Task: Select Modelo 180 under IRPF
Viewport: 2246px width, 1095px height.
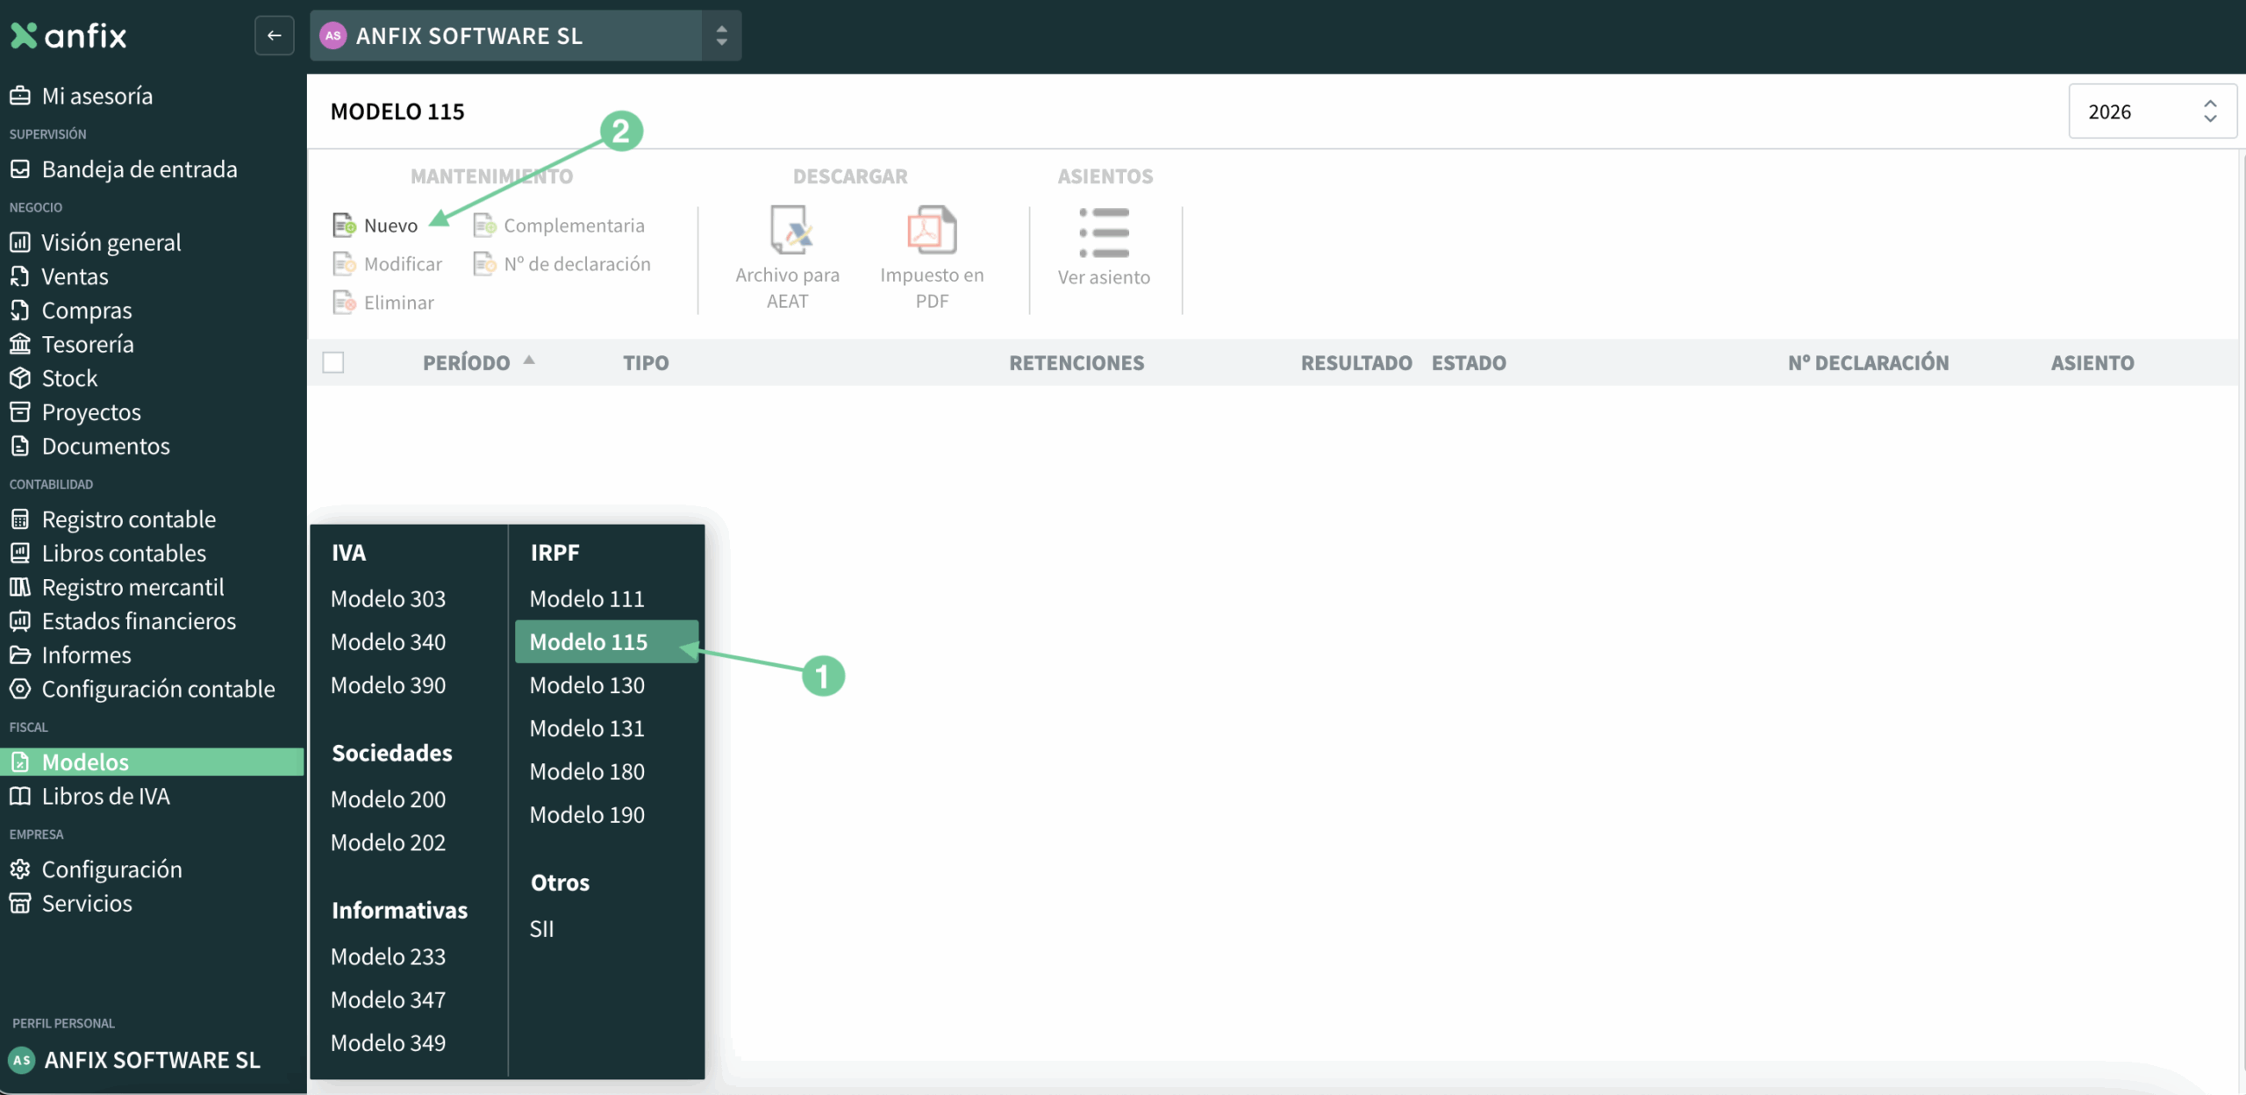Action: point(587,770)
